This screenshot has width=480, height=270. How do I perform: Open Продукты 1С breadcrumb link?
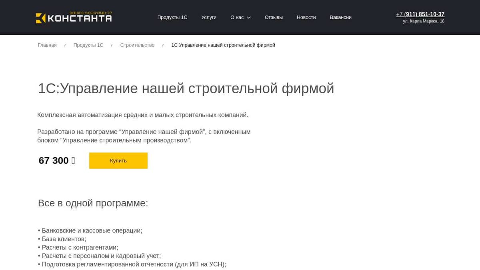[88, 45]
